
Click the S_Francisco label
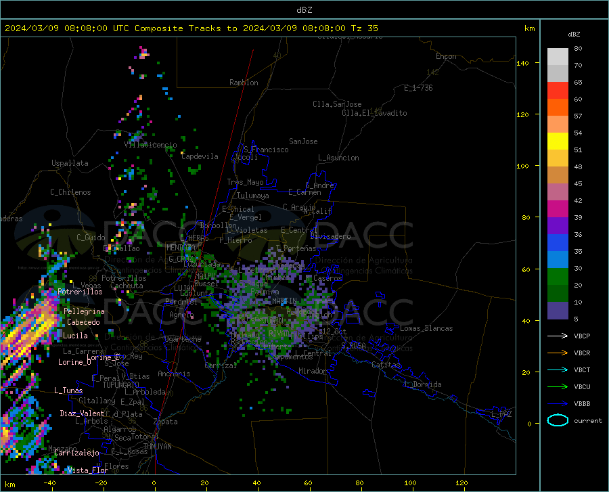tap(266, 150)
